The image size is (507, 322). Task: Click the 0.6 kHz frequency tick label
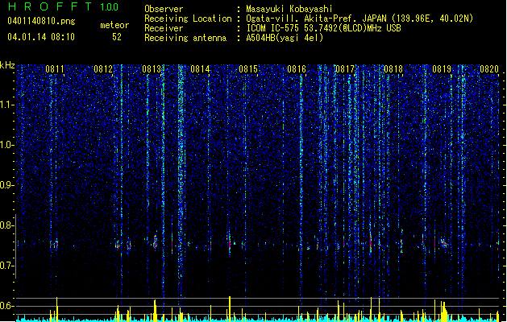pos(7,306)
